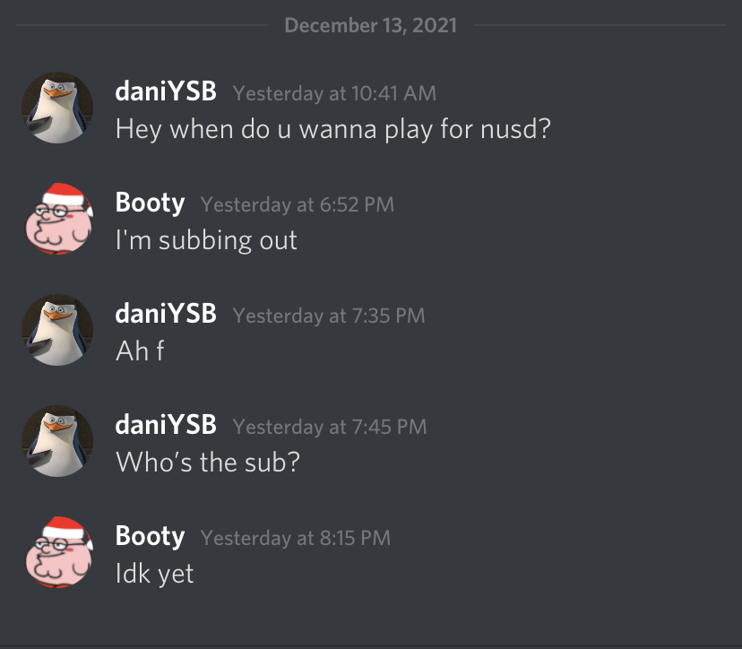The image size is (742, 649).
Task: Open daniYSB's penguin avatar on 10:41 AM message
Action: 57,108
